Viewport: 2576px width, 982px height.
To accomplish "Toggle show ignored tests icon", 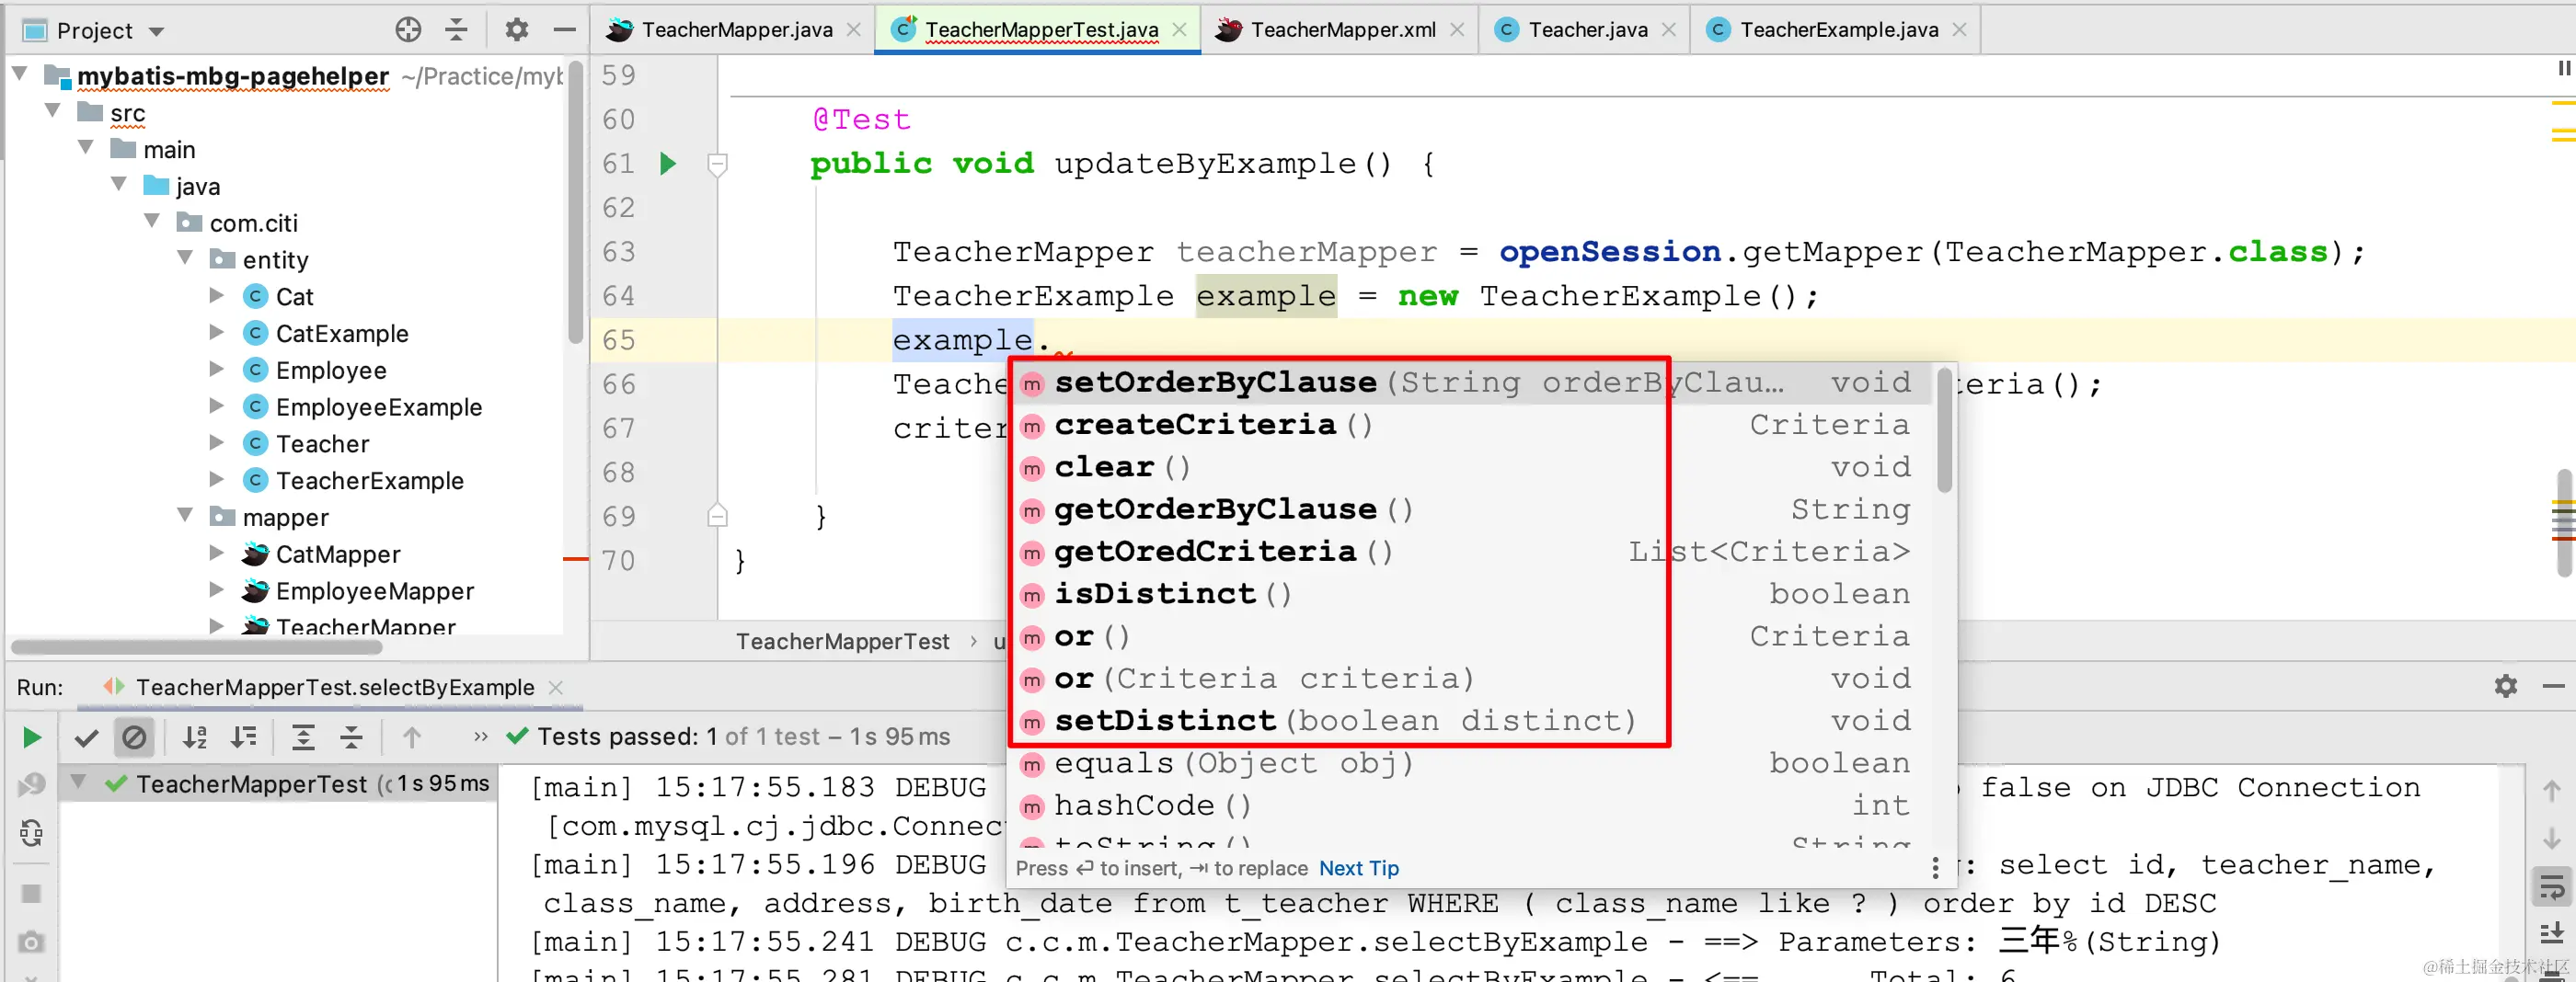I will (134, 737).
